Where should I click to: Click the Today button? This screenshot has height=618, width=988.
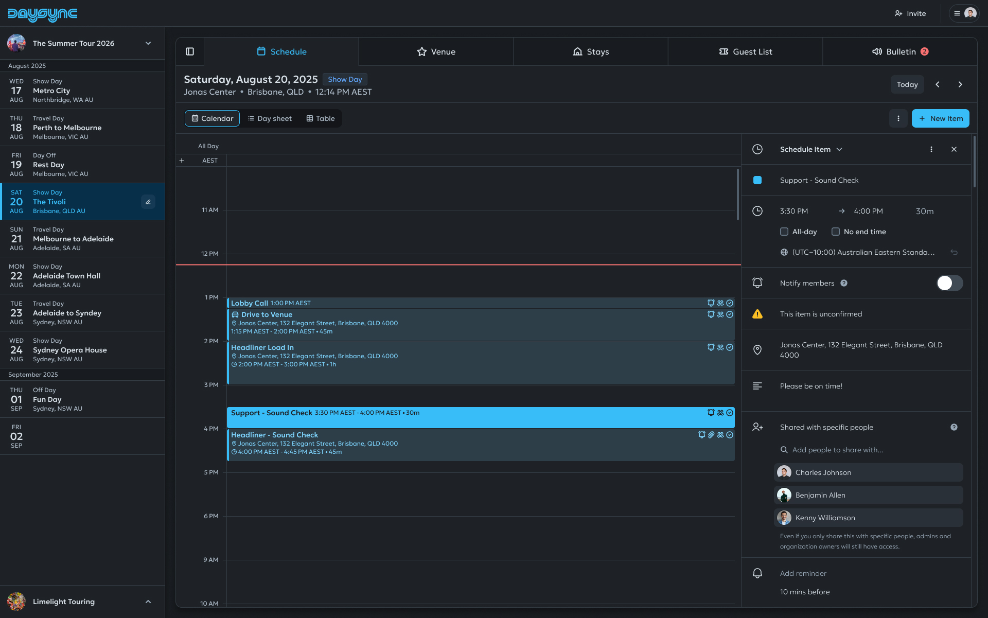point(907,84)
